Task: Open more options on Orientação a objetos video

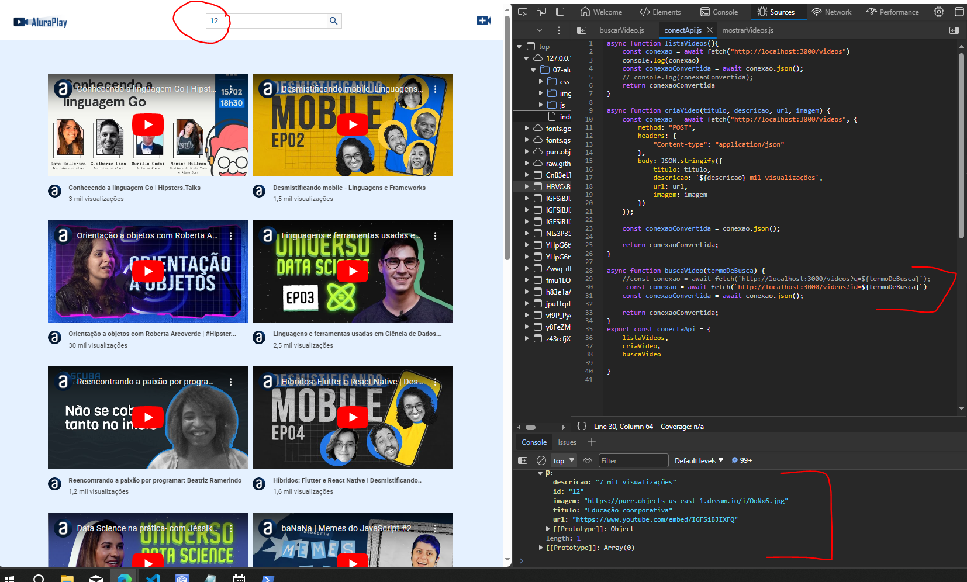Action: (x=230, y=235)
